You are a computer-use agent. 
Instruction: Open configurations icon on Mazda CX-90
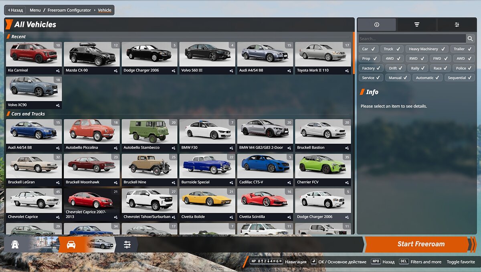116,71
